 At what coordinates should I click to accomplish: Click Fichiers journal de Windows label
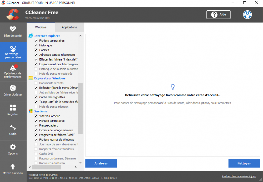[57, 140]
